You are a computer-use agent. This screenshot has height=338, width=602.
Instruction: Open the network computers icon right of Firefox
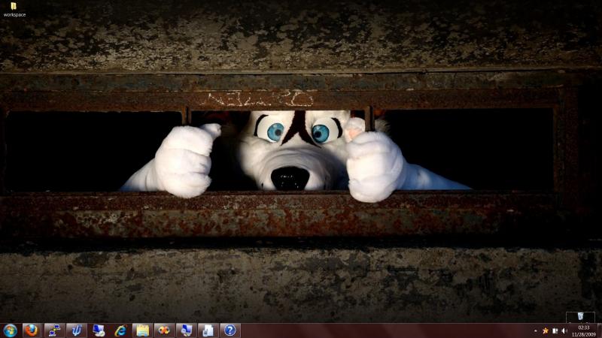tap(53, 330)
